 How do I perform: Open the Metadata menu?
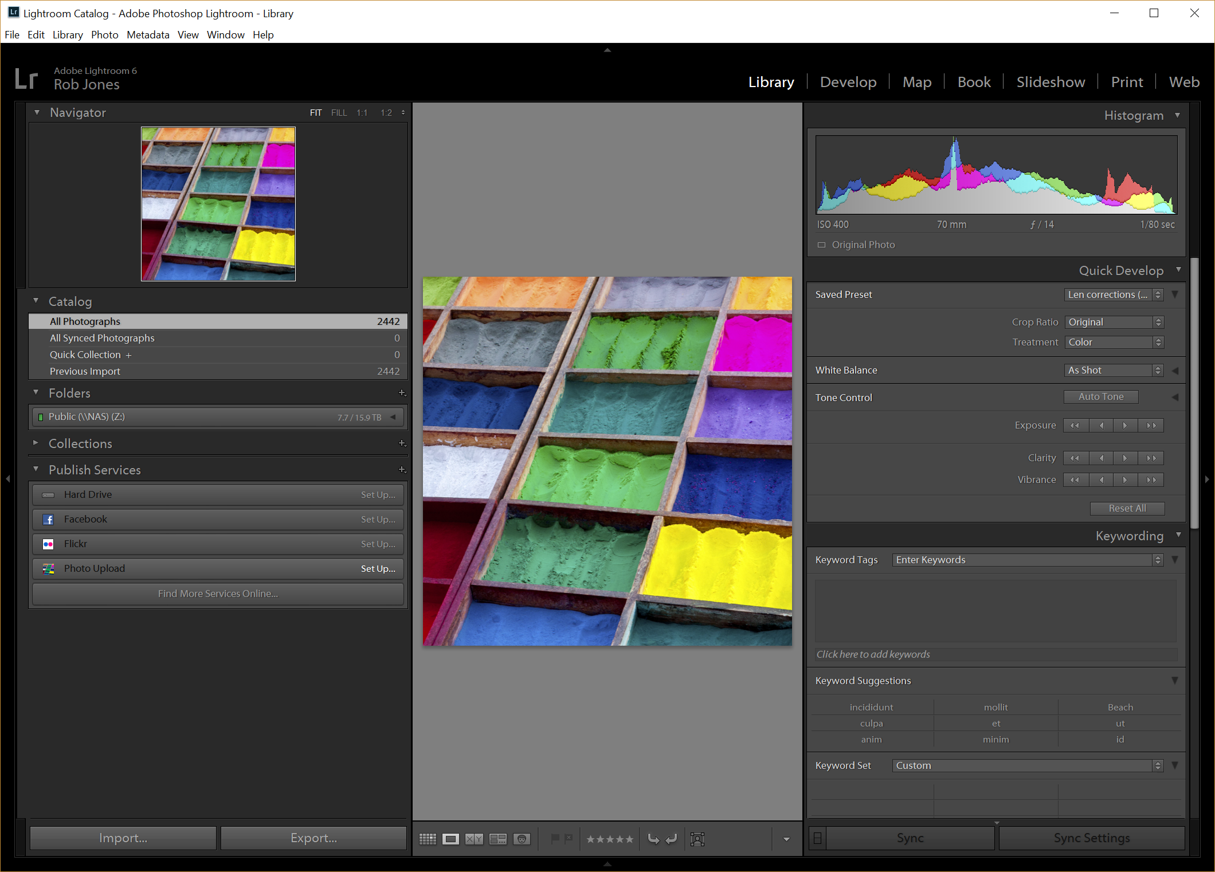point(148,34)
